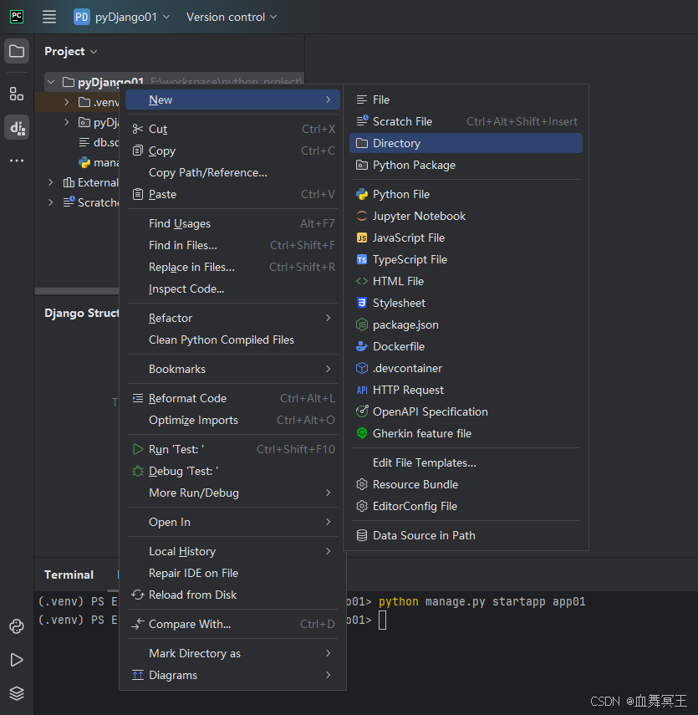This screenshot has height=715, width=698.
Task: Click the JavaScript File JS icon
Action: (362, 238)
